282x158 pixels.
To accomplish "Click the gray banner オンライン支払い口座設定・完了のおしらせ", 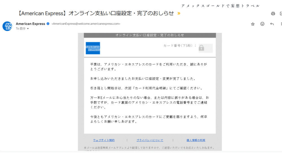I will pos(150,35).
